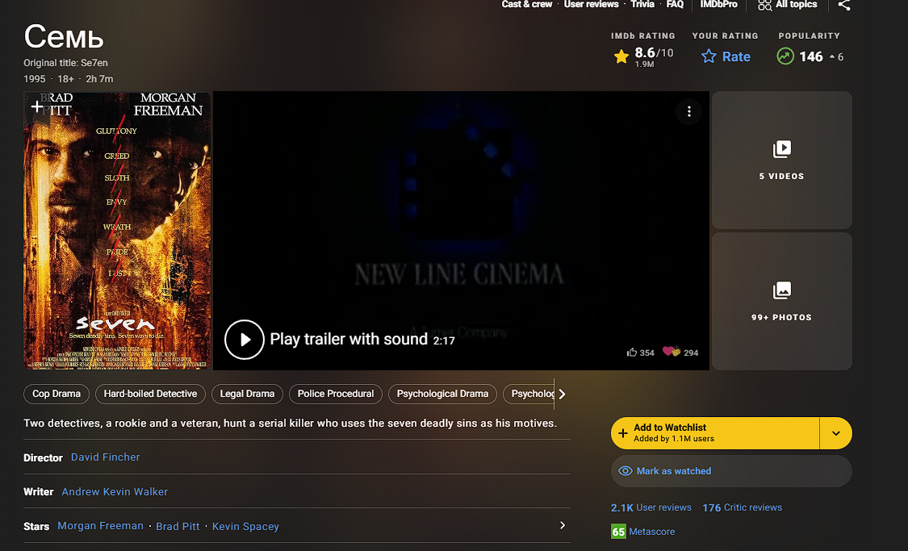Click the plus icon in Add to Watchlist
Viewport: 908px width, 551px height.
(623, 433)
